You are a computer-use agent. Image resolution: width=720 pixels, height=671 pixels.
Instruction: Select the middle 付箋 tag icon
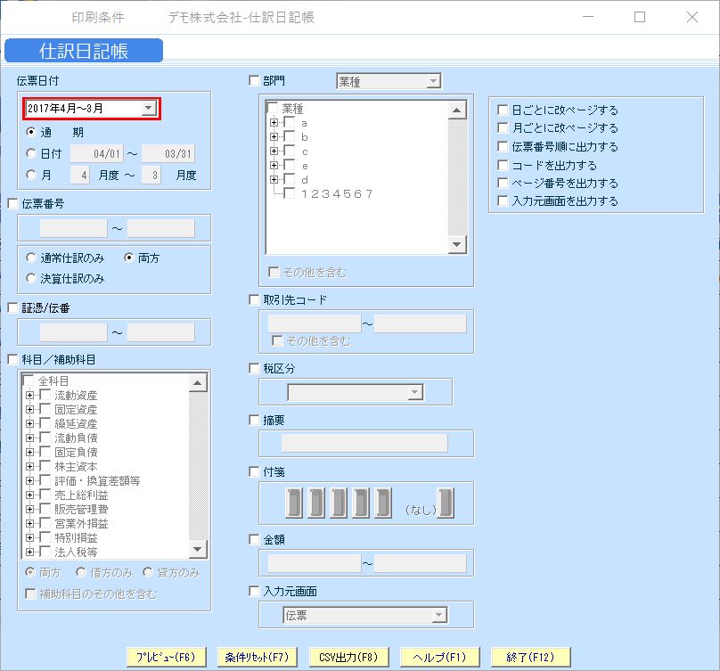(x=339, y=503)
